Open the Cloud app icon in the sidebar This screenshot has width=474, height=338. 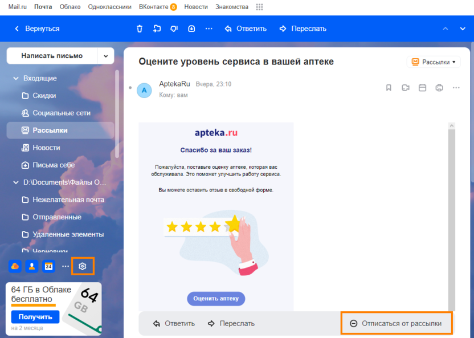(15, 266)
